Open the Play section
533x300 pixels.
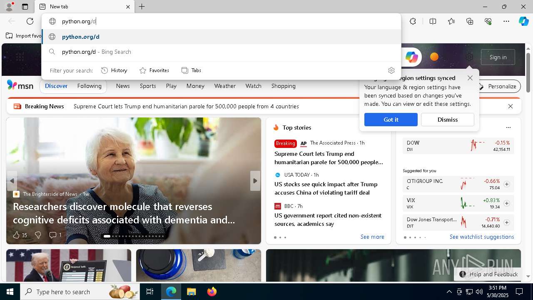click(x=171, y=86)
